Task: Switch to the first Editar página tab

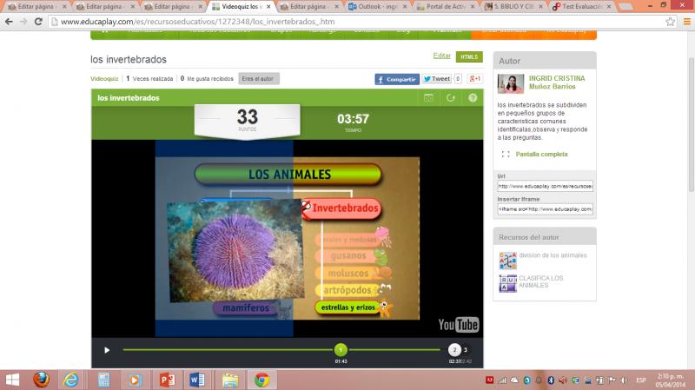Action: point(36,7)
